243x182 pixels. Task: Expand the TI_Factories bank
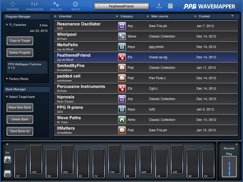click(16, 25)
